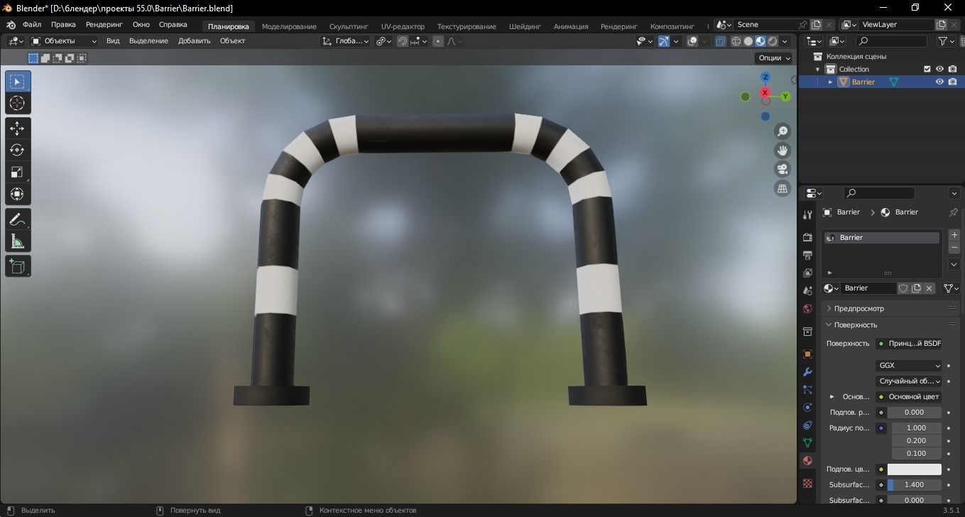The image size is (965, 517).
Task: Select the Measure tool
Action: pyautogui.click(x=18, y=241)
